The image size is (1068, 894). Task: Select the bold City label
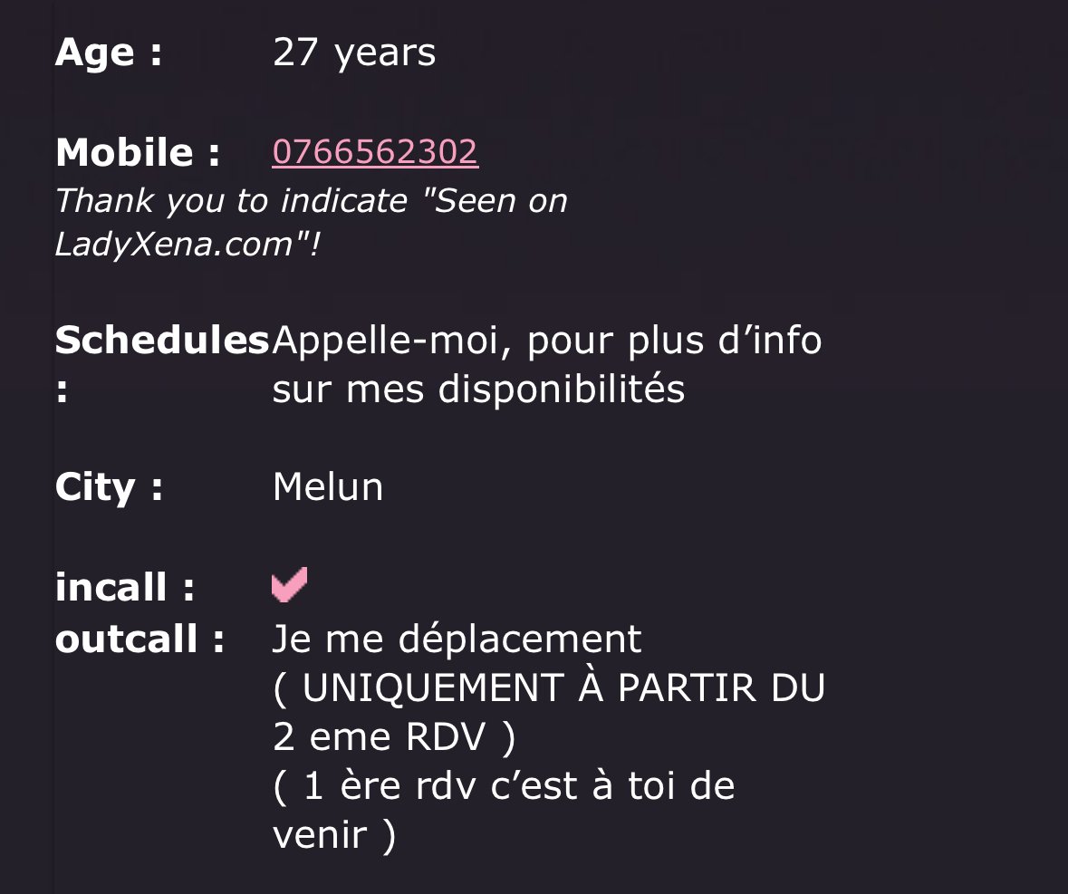click(x=109, y=487)
